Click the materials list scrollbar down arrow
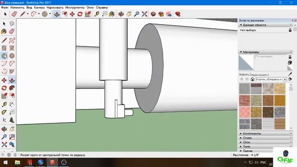 [291, 128]
